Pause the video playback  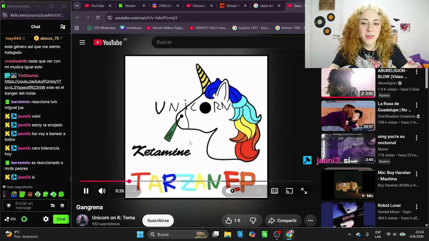pos(86,191)
